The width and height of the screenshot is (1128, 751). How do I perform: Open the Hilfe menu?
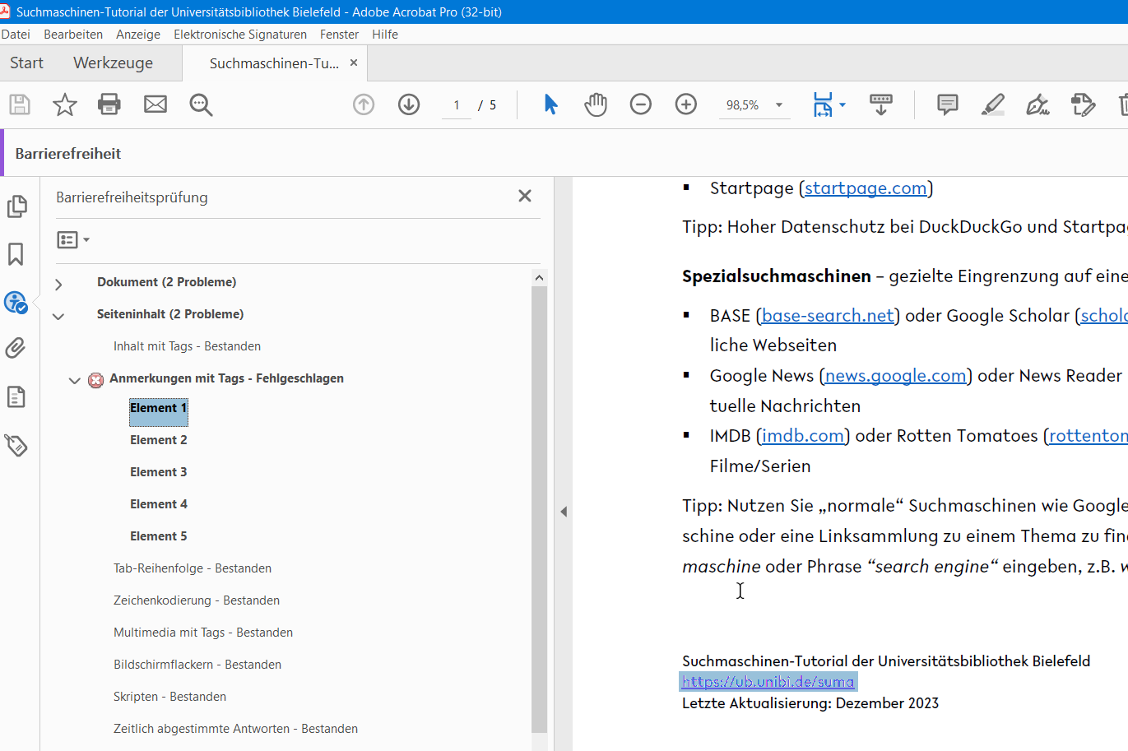pos(385,35)
